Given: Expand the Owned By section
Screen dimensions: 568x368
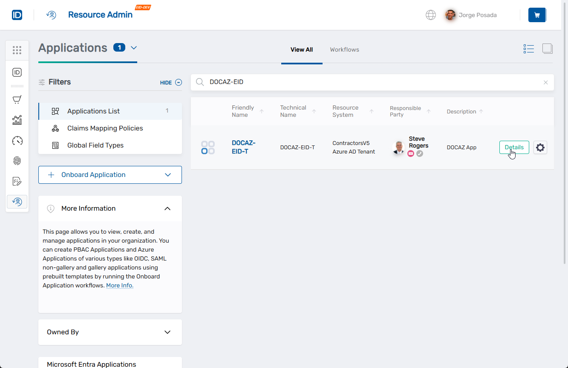Looking at the screenshot, I should pos(167,332).
